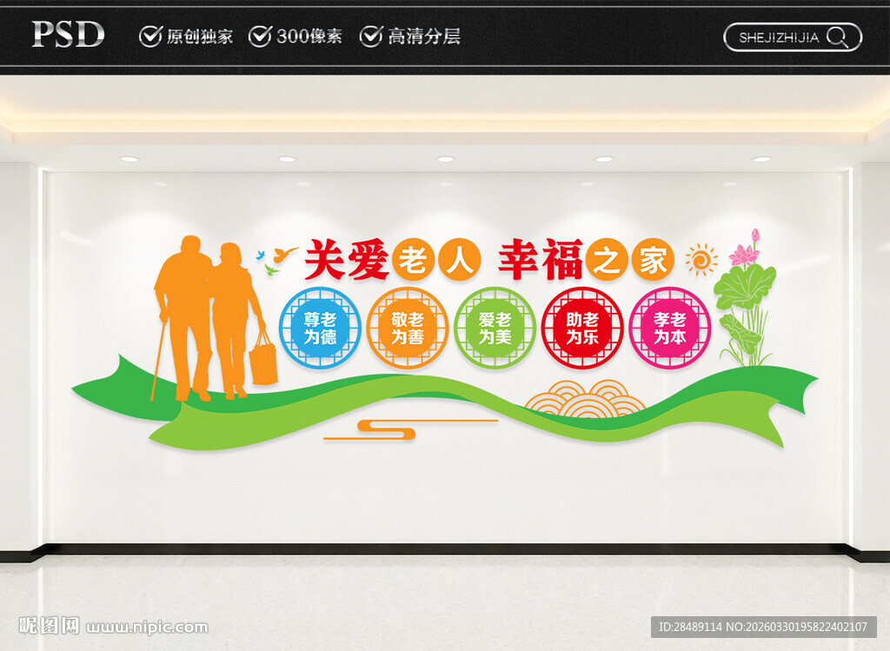Viewport: 890px width, 651px height.
Task: Click the checkmark beside 300像素
Action: point(261,36)
